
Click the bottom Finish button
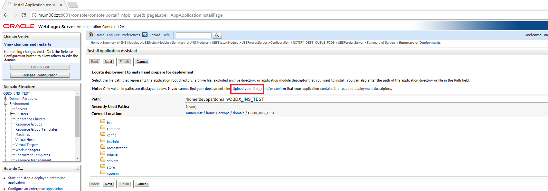[124, 184]
